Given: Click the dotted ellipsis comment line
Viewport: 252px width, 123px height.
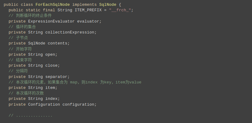Looking at the screenshot, I should (x=30, y=116).
